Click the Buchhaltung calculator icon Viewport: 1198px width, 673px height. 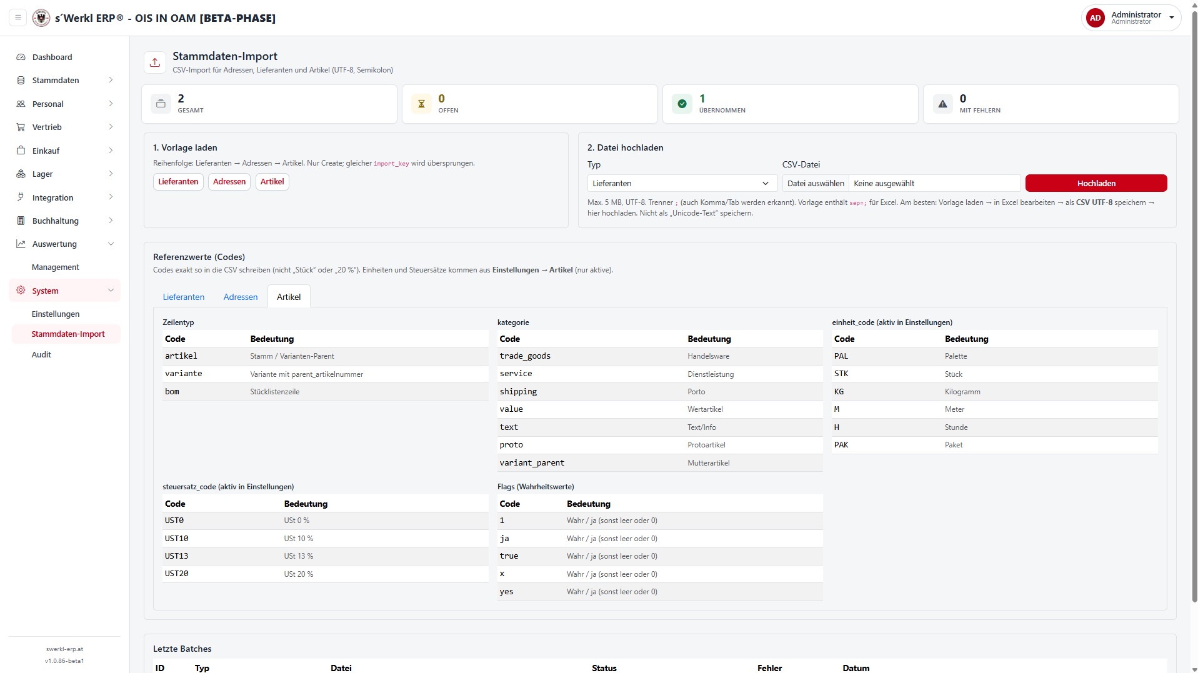(21, 221)
